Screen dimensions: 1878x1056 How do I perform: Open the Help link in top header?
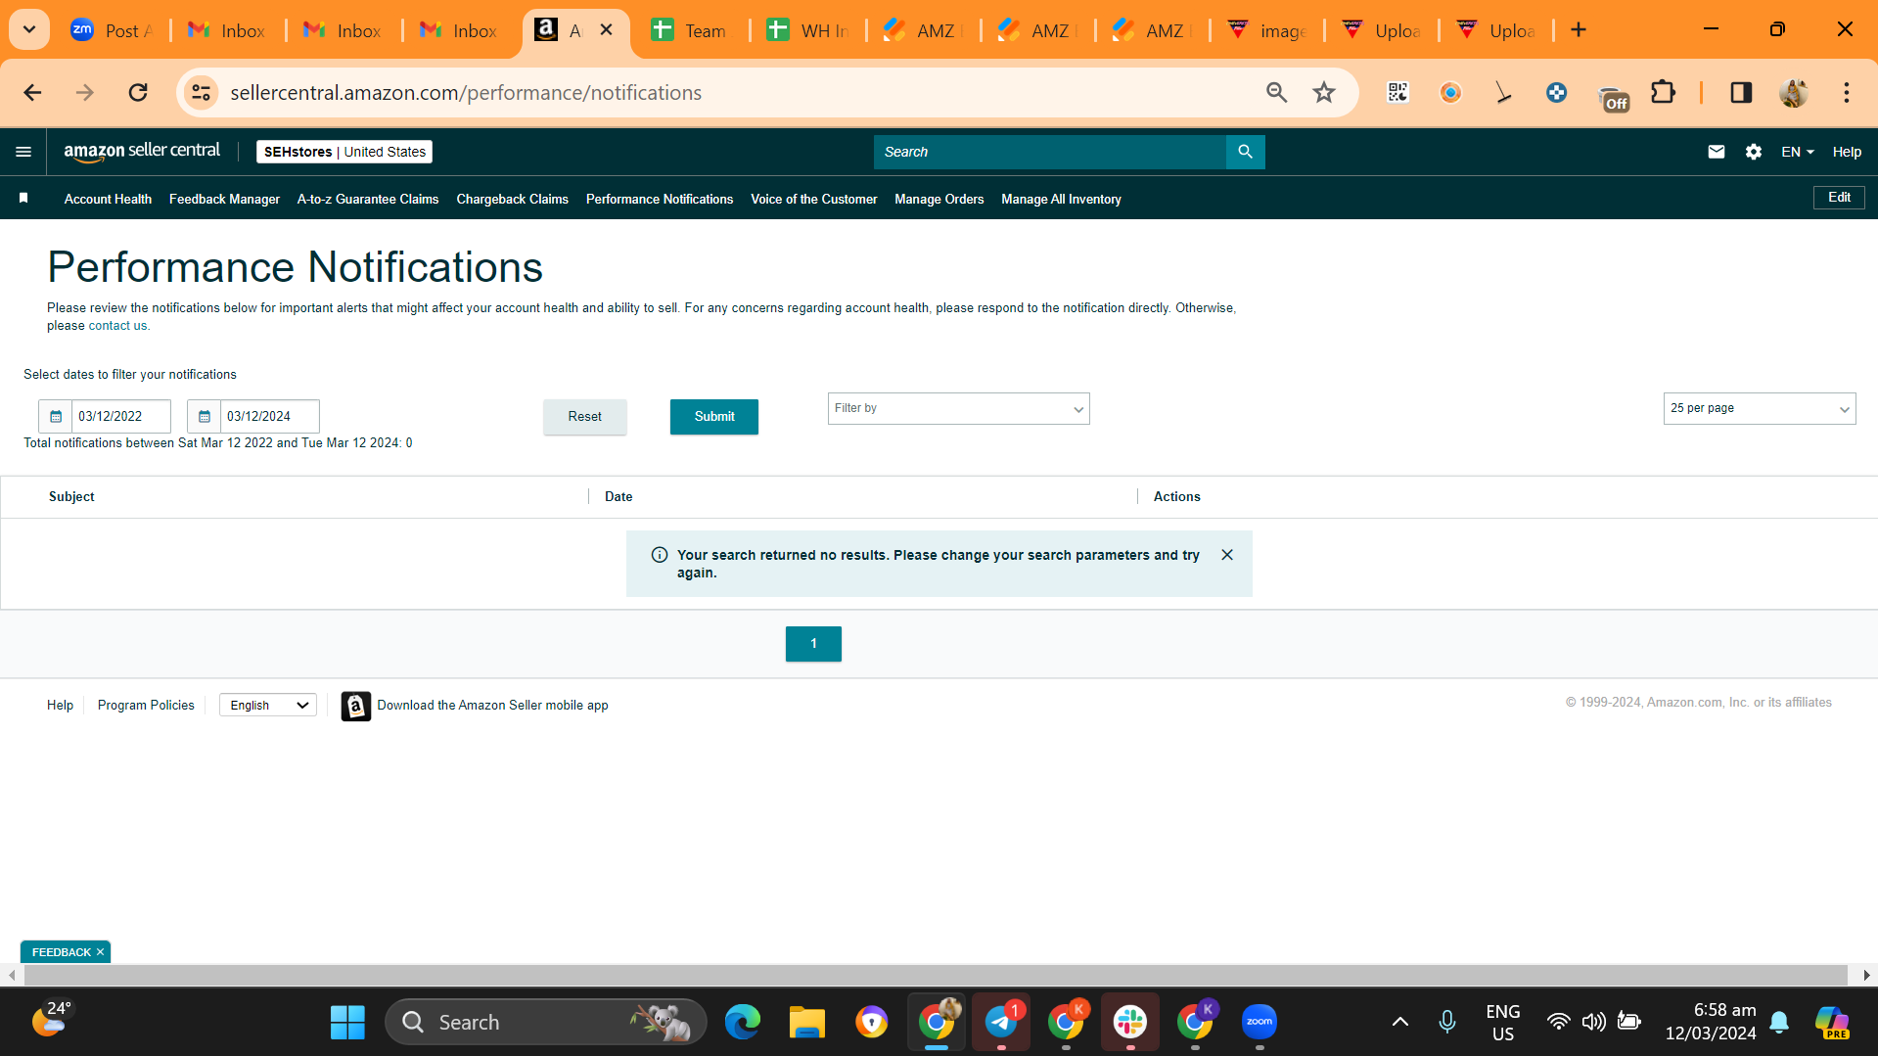tap(1847, 152)
